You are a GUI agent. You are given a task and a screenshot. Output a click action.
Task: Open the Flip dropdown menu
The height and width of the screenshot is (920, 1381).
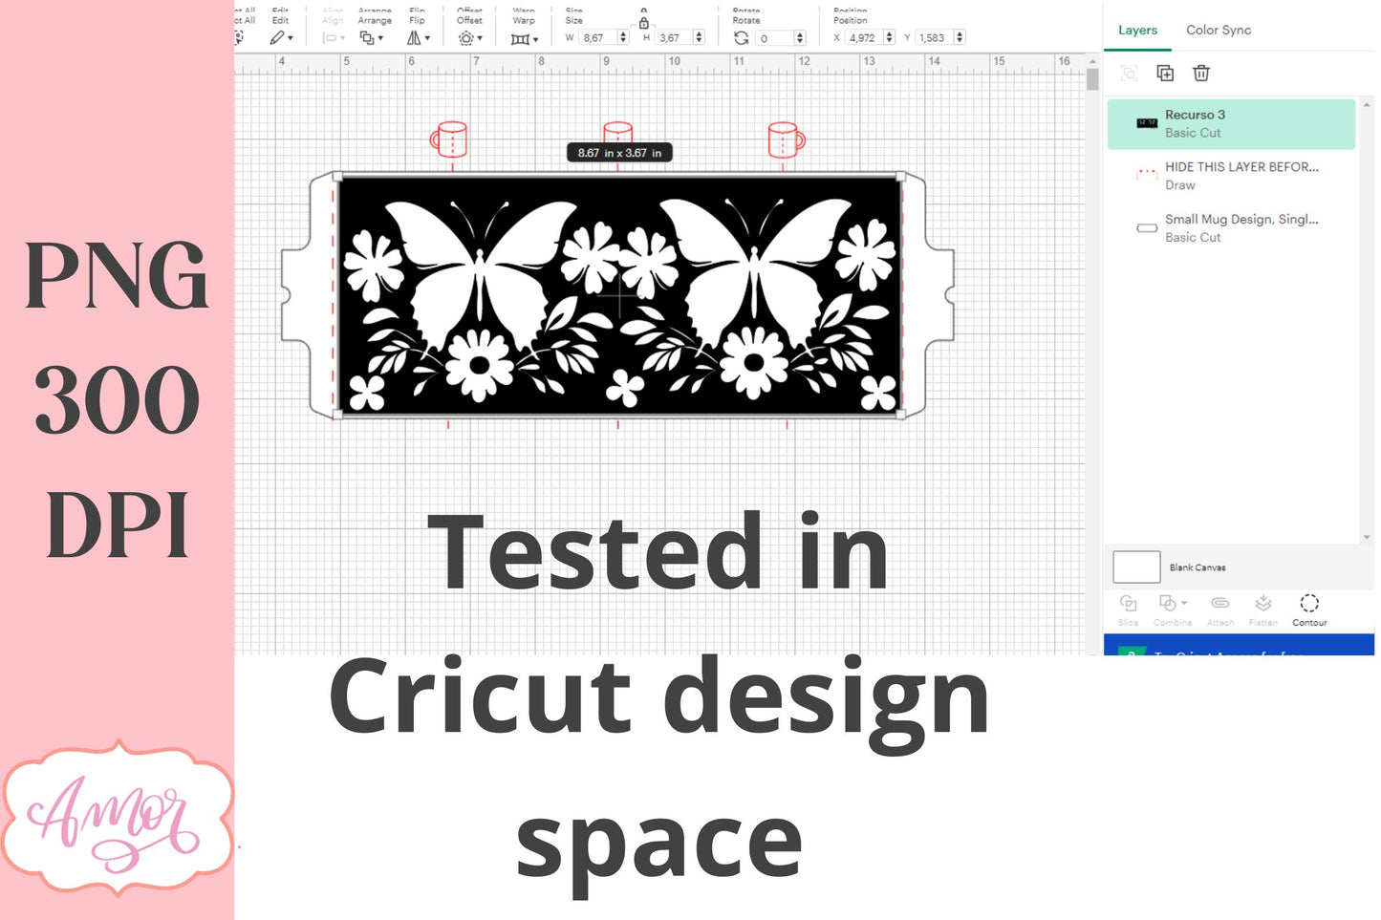click(x=419, y=38)
